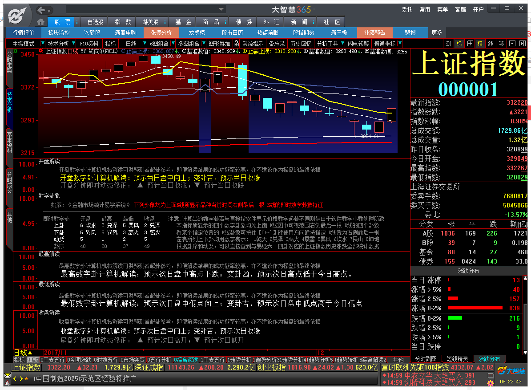Open the 龙虎榜 tab

pos(197,32)
